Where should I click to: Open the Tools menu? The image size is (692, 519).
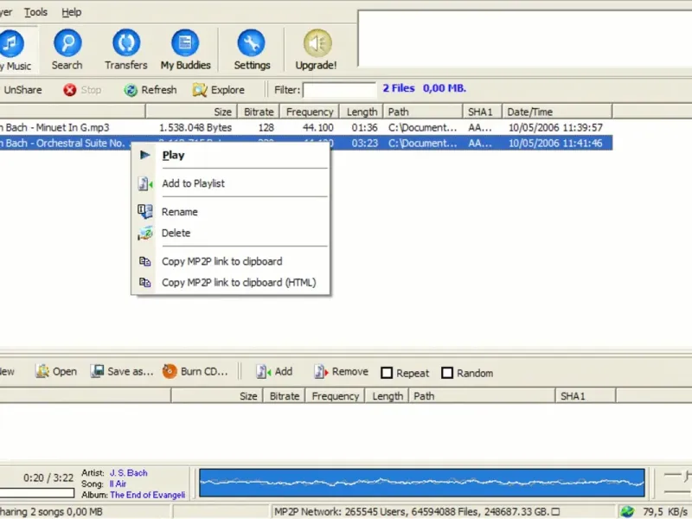pos(35,12)
